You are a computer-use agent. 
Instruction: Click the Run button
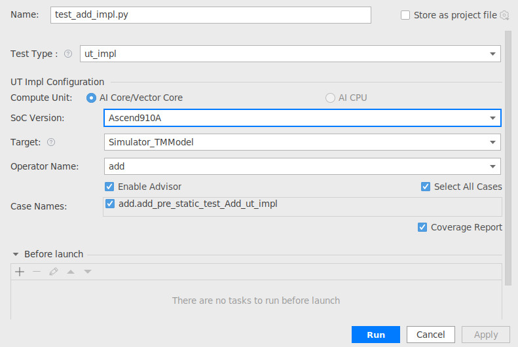pyautogui.click(x=376, y=335)
